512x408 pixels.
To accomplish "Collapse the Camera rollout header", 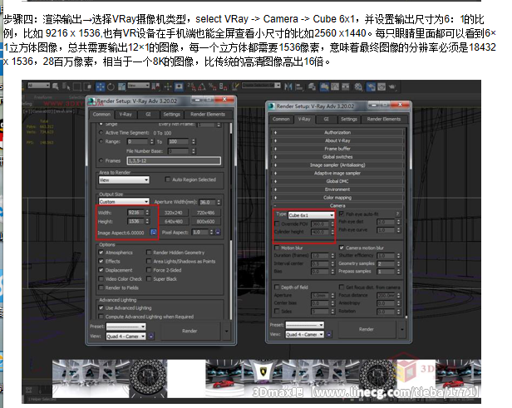I will click(x=337, y=205).
